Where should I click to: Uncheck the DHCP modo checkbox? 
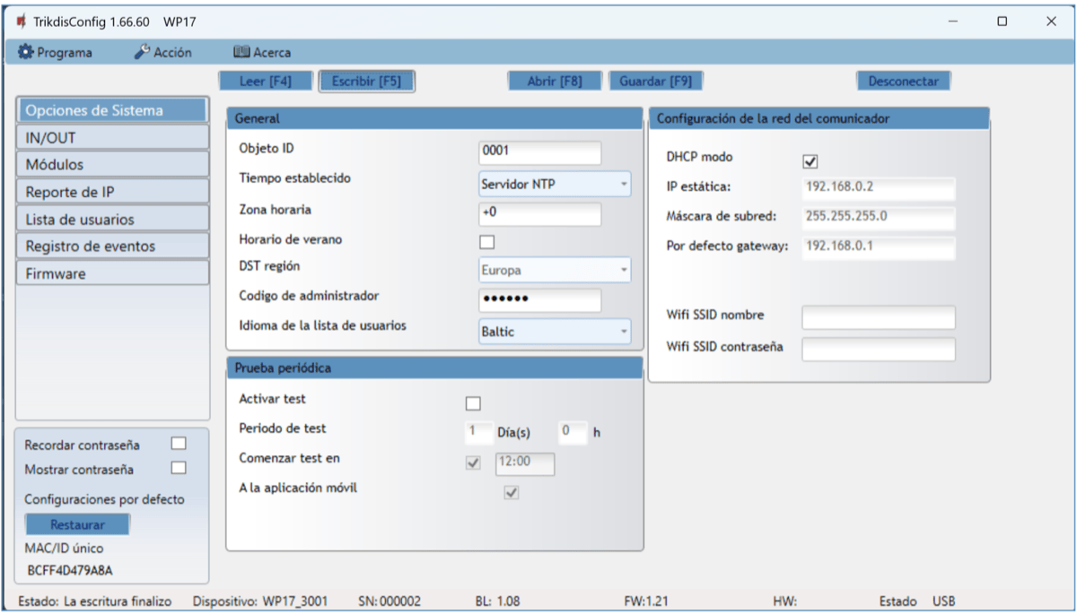pyautogui.click(x=810, y=161)
